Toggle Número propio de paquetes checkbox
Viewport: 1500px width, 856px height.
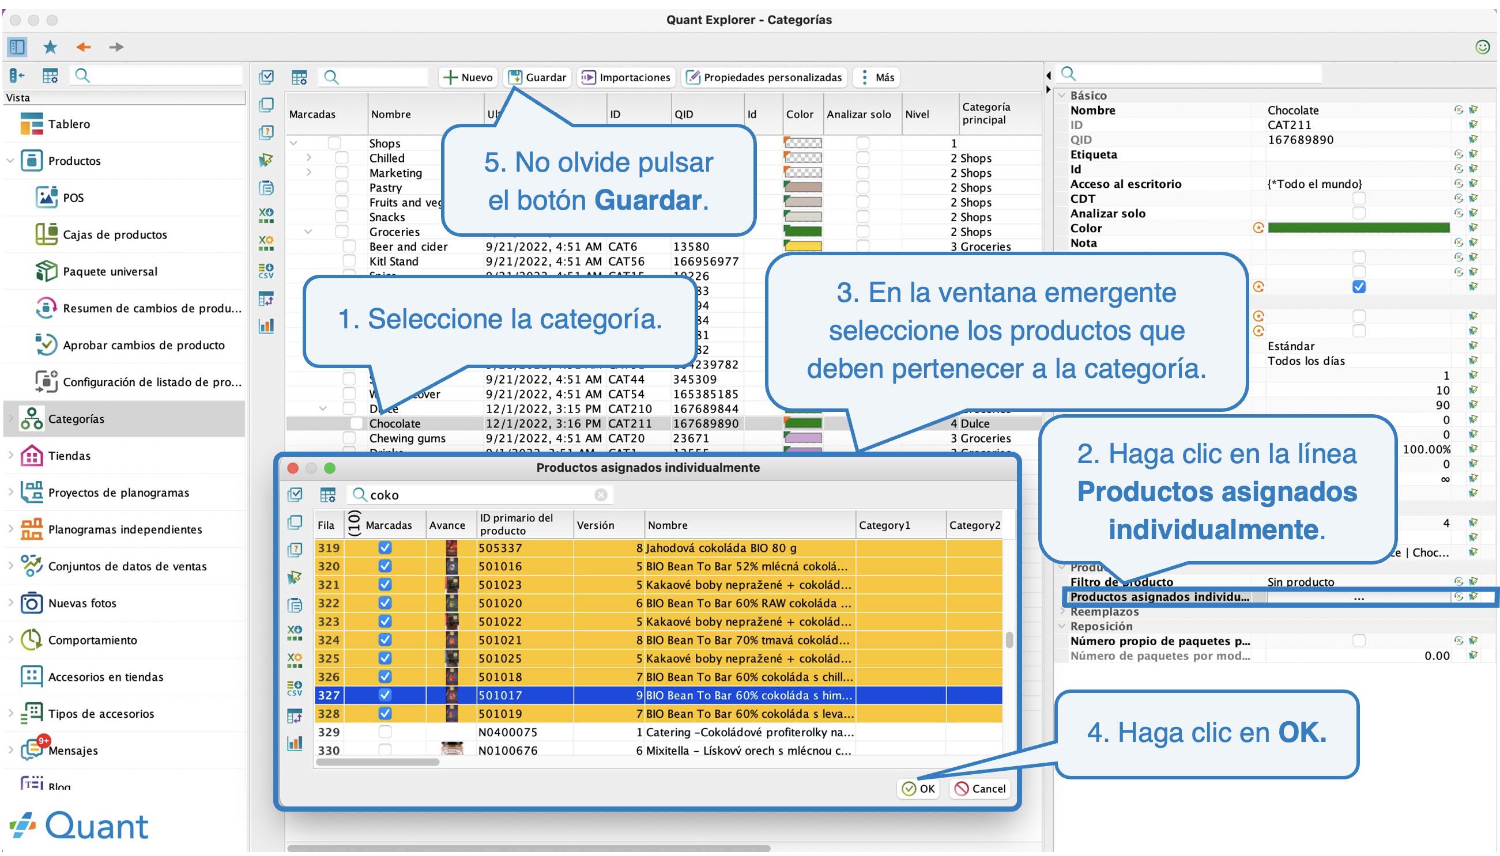pyautogui.click(x=1359, y=641)
